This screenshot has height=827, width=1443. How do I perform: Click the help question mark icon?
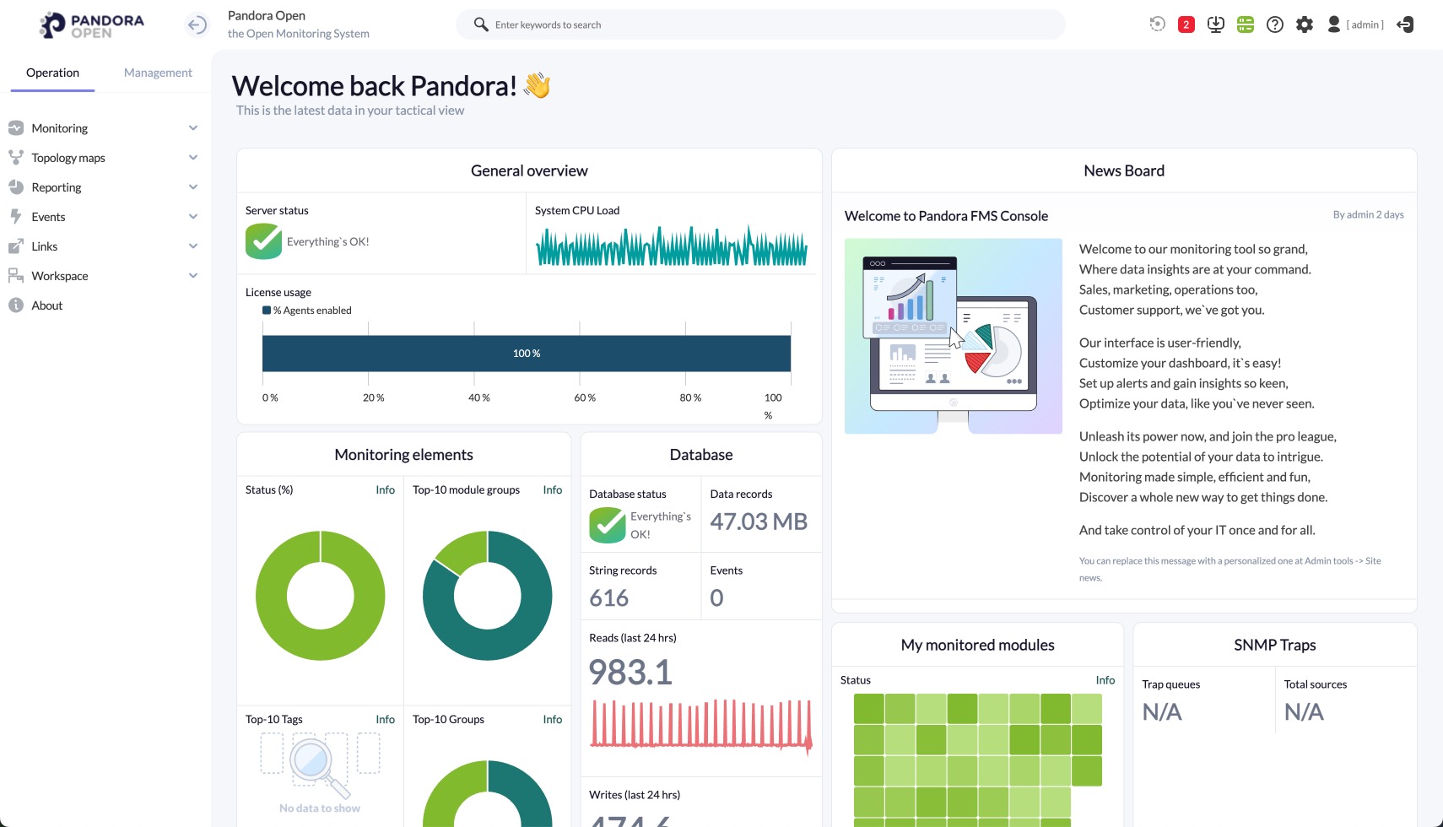click(1275, 24)
